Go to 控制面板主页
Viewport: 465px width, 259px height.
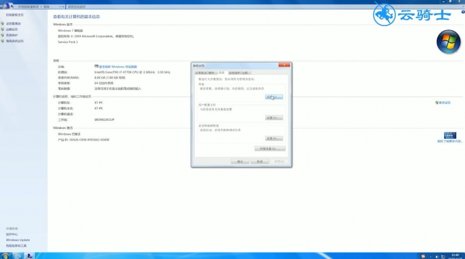coord(15,15)
